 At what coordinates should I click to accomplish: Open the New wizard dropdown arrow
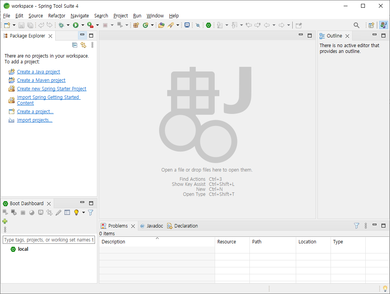[x=14, y=25]
